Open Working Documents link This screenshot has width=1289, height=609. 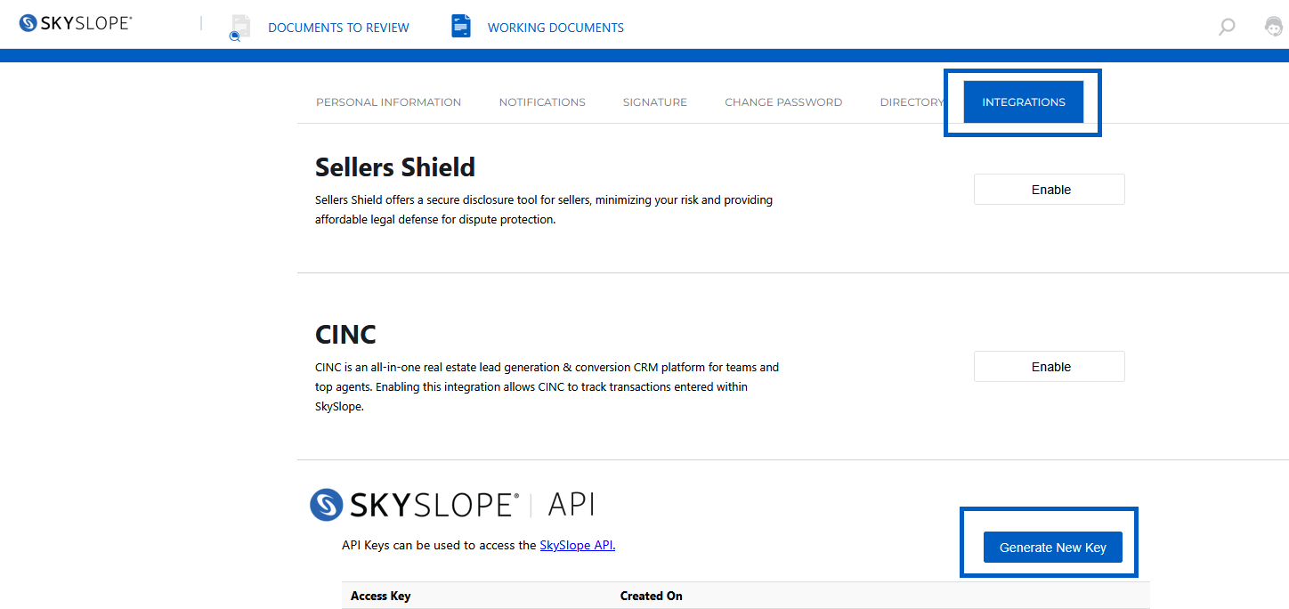pos(555,28)
